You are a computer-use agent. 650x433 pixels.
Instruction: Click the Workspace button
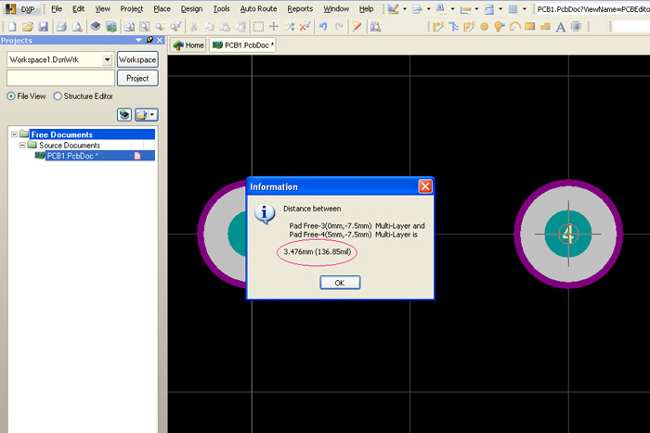pos(137,59)
